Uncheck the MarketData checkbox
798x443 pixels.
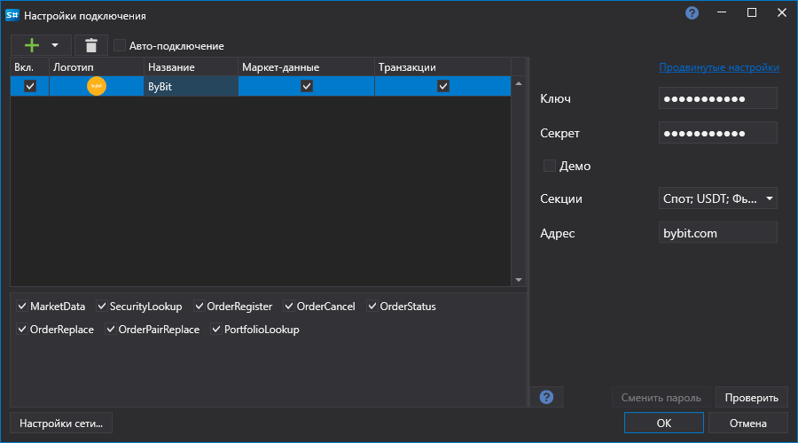(x=22, y=307)
